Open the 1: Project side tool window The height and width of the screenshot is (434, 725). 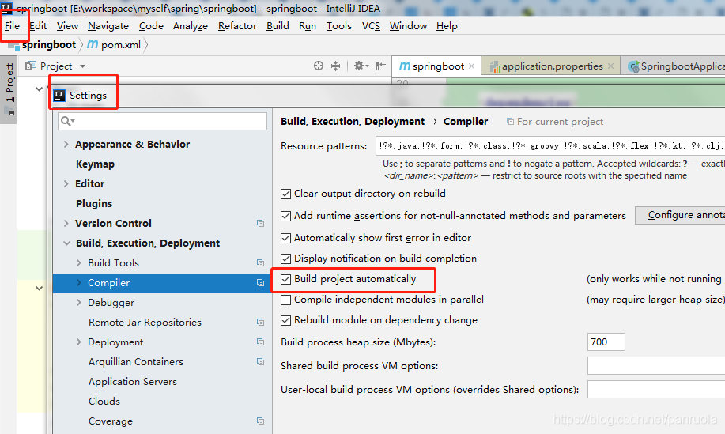(9, 89)
